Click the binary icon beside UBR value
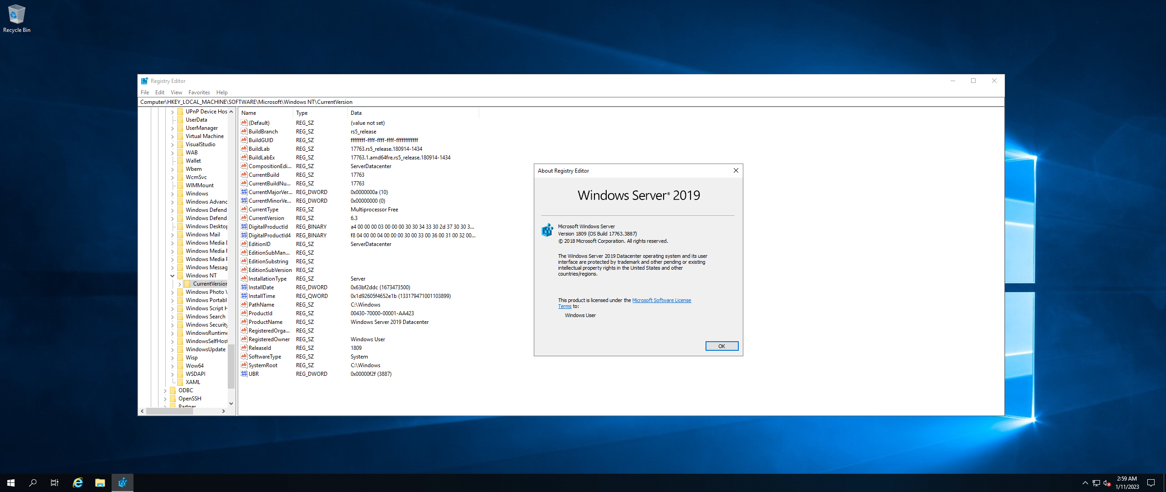The height and width of the screenshot is (492, 1166). click(244, 374)
